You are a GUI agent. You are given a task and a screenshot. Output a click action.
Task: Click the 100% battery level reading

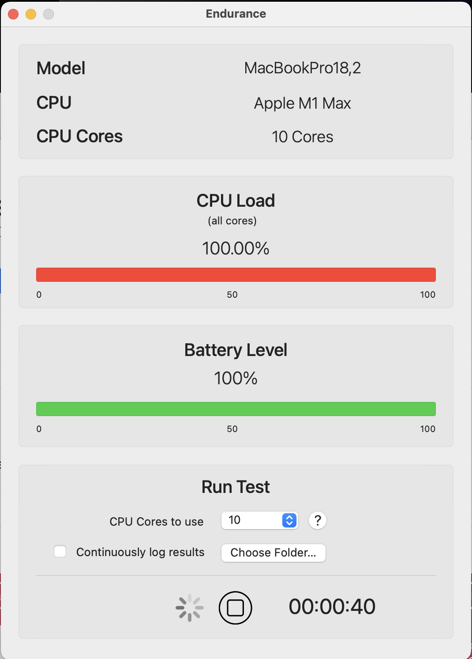pos(236,378)
